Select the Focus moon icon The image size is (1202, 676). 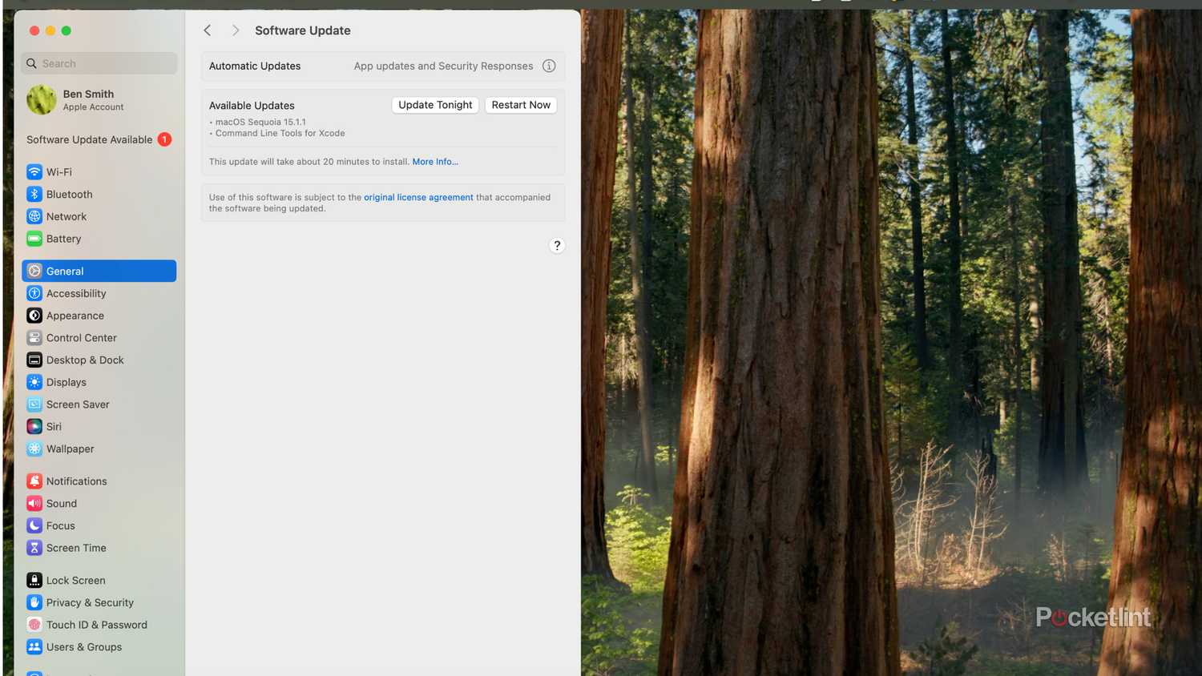34,525
